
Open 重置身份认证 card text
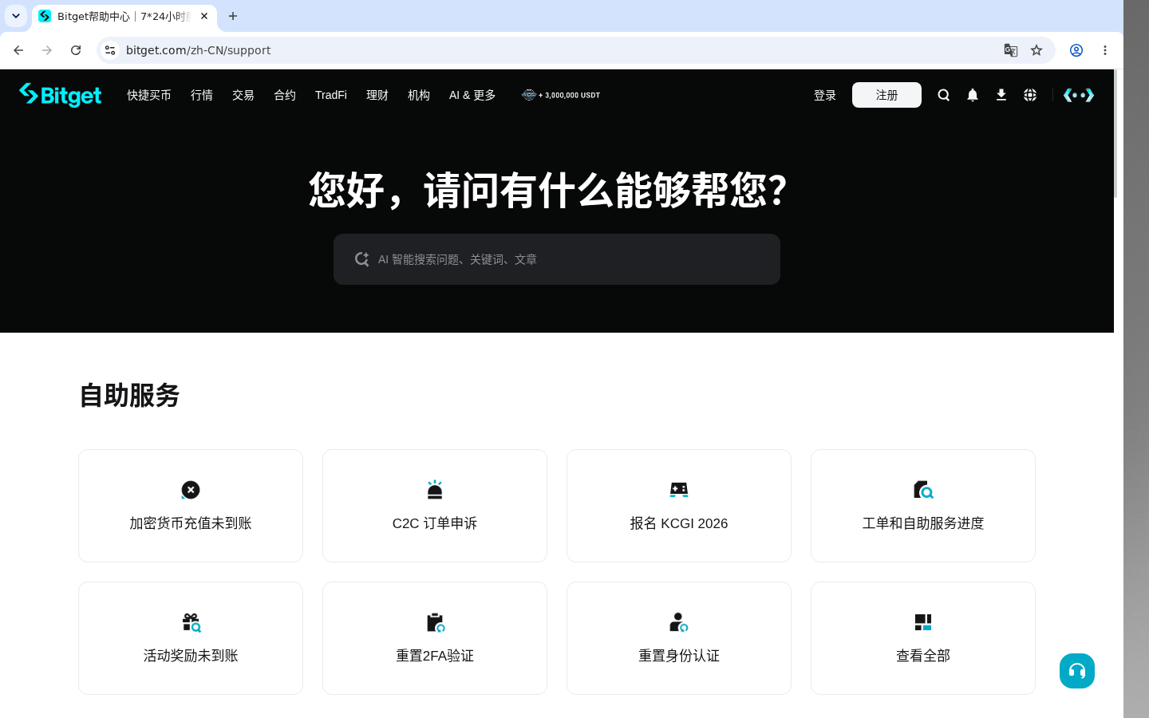pos(679,656)
